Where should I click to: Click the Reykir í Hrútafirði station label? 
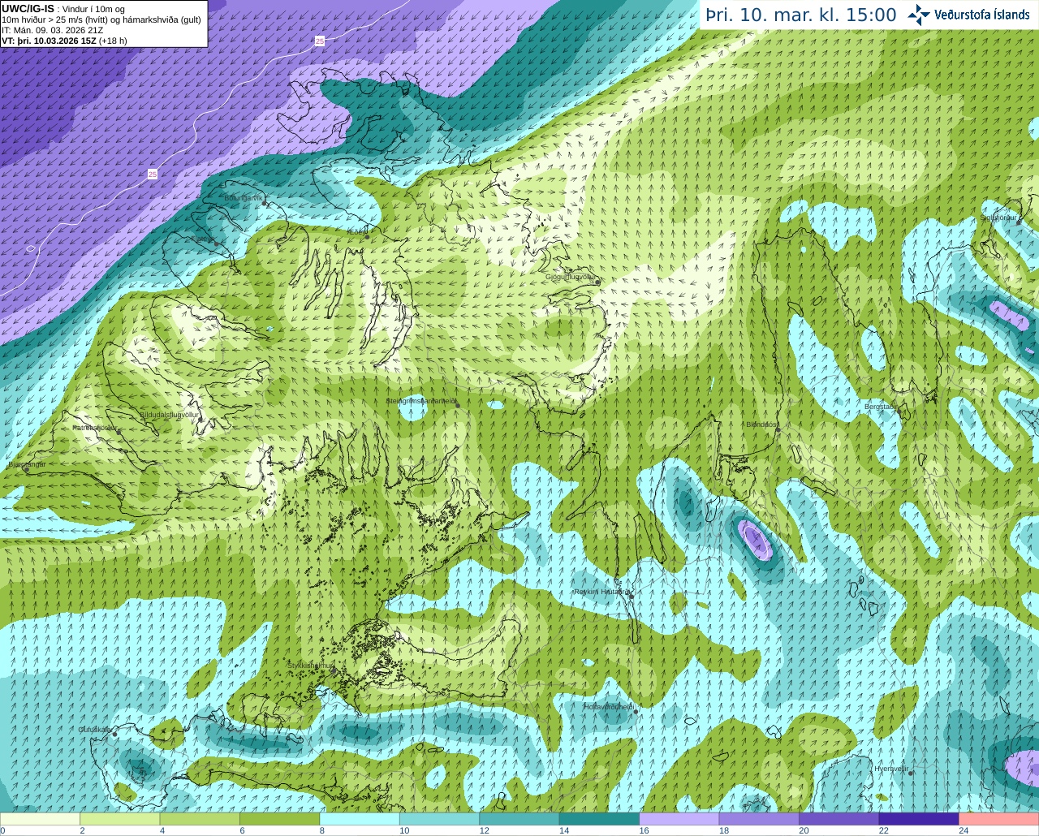[601, 592]
